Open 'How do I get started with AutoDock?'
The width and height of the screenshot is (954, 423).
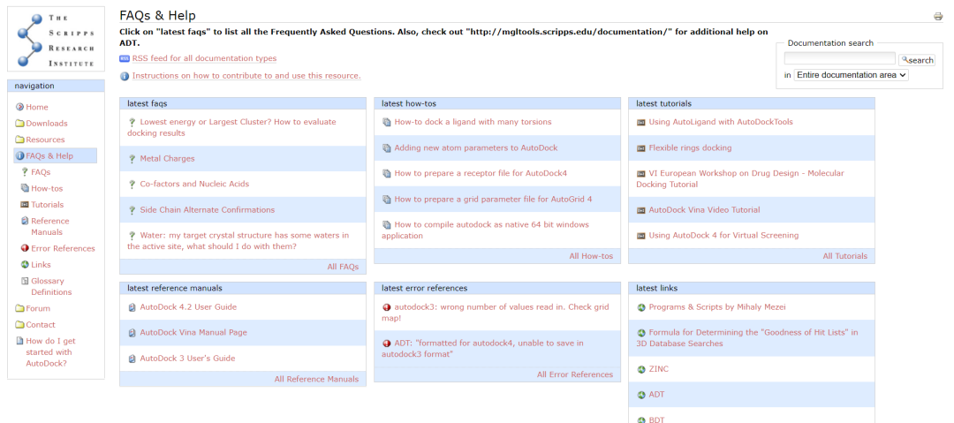pos(49,352)
